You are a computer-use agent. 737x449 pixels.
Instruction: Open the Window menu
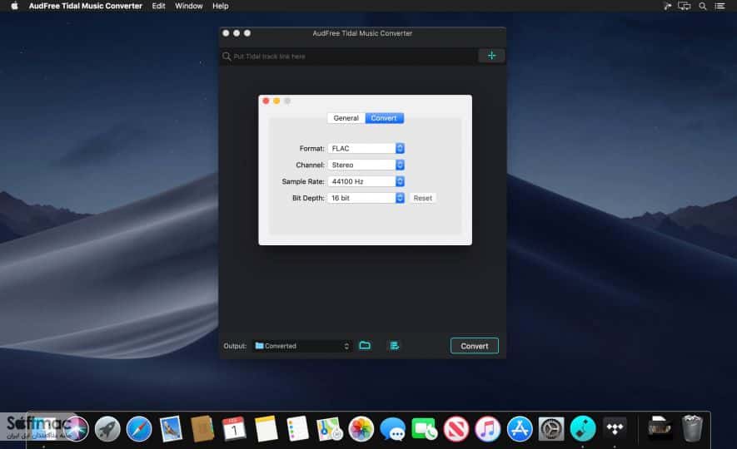[188, 6]
